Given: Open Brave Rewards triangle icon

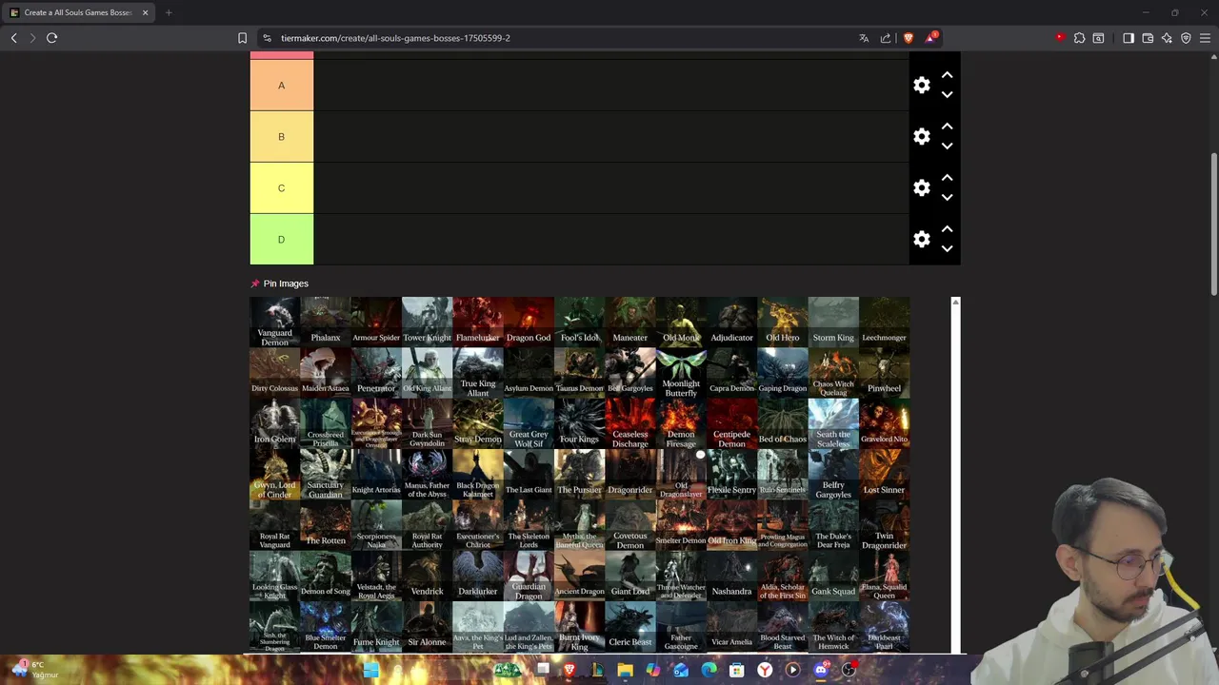Looking at the screenshot, I should [930, 38].
